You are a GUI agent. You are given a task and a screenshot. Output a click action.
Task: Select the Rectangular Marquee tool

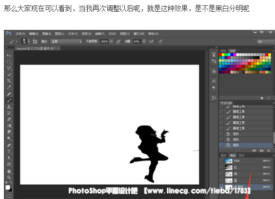point(9,62)
